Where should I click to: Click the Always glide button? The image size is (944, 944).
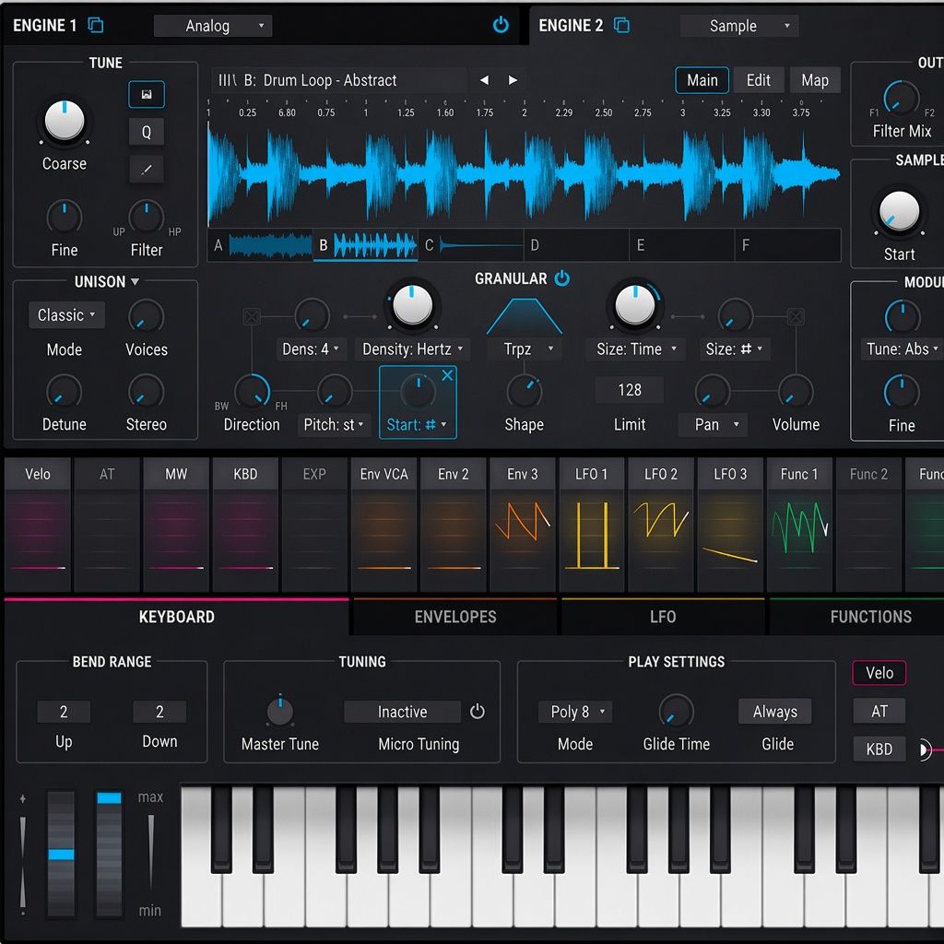(774, 712)
